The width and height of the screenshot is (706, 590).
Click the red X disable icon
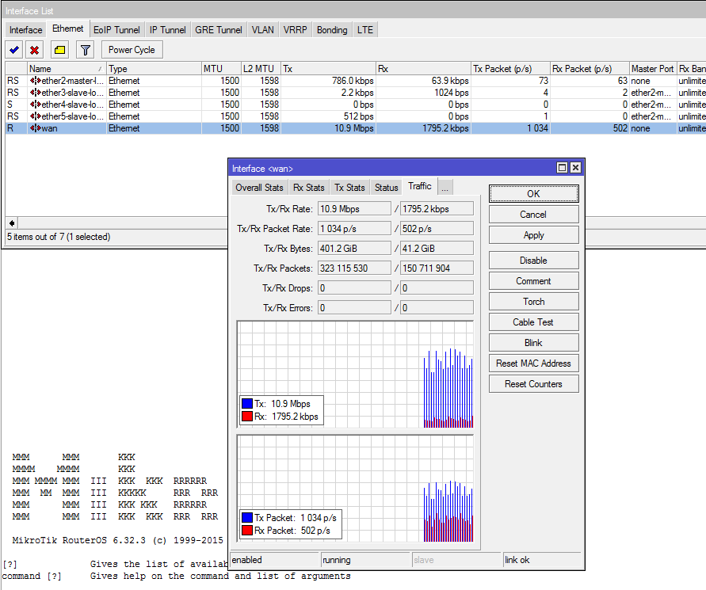point(35,50)
